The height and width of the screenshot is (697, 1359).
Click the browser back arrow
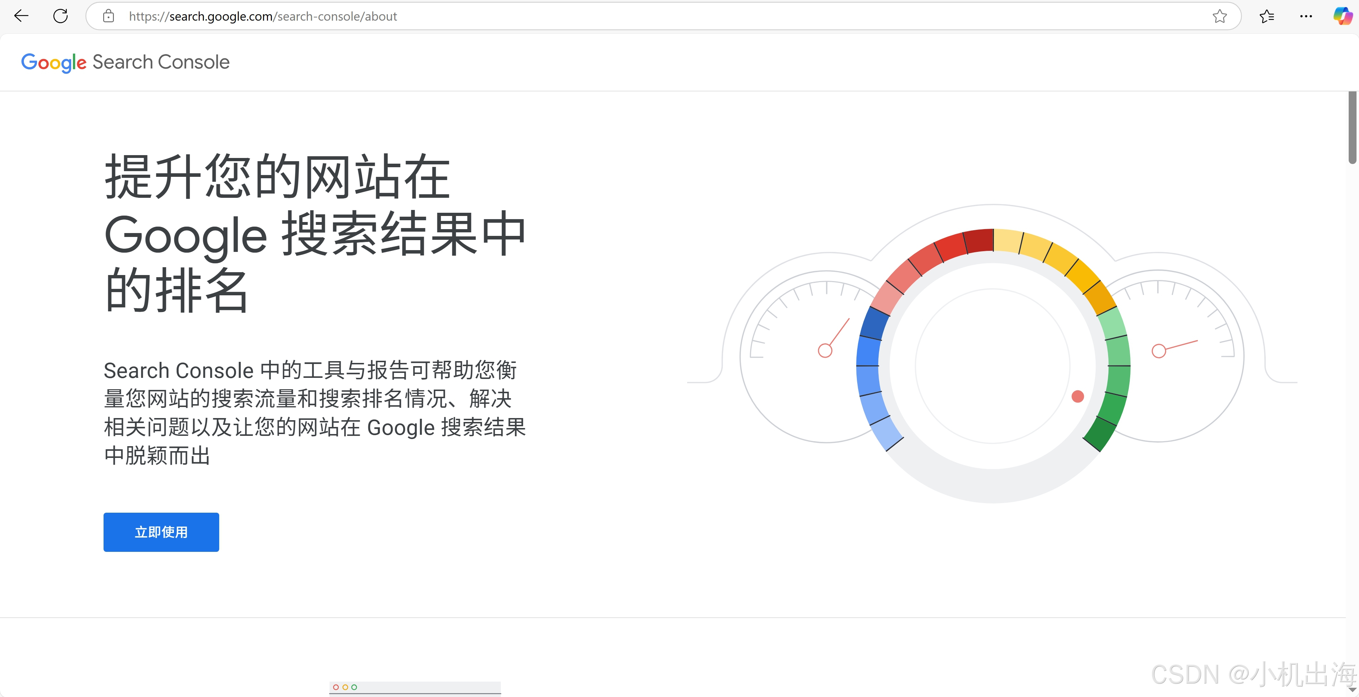pyautogui.click(x=21, y=16)
